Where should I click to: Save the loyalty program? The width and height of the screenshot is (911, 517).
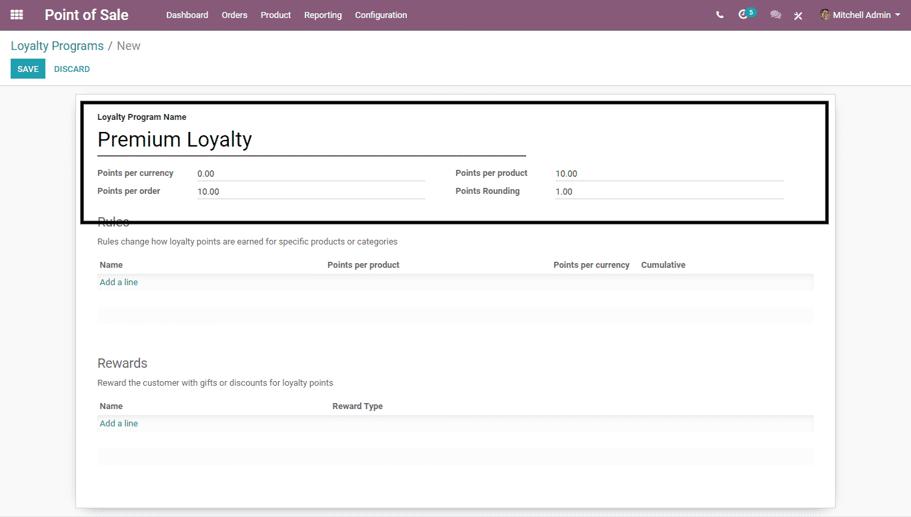coord(28,69)
